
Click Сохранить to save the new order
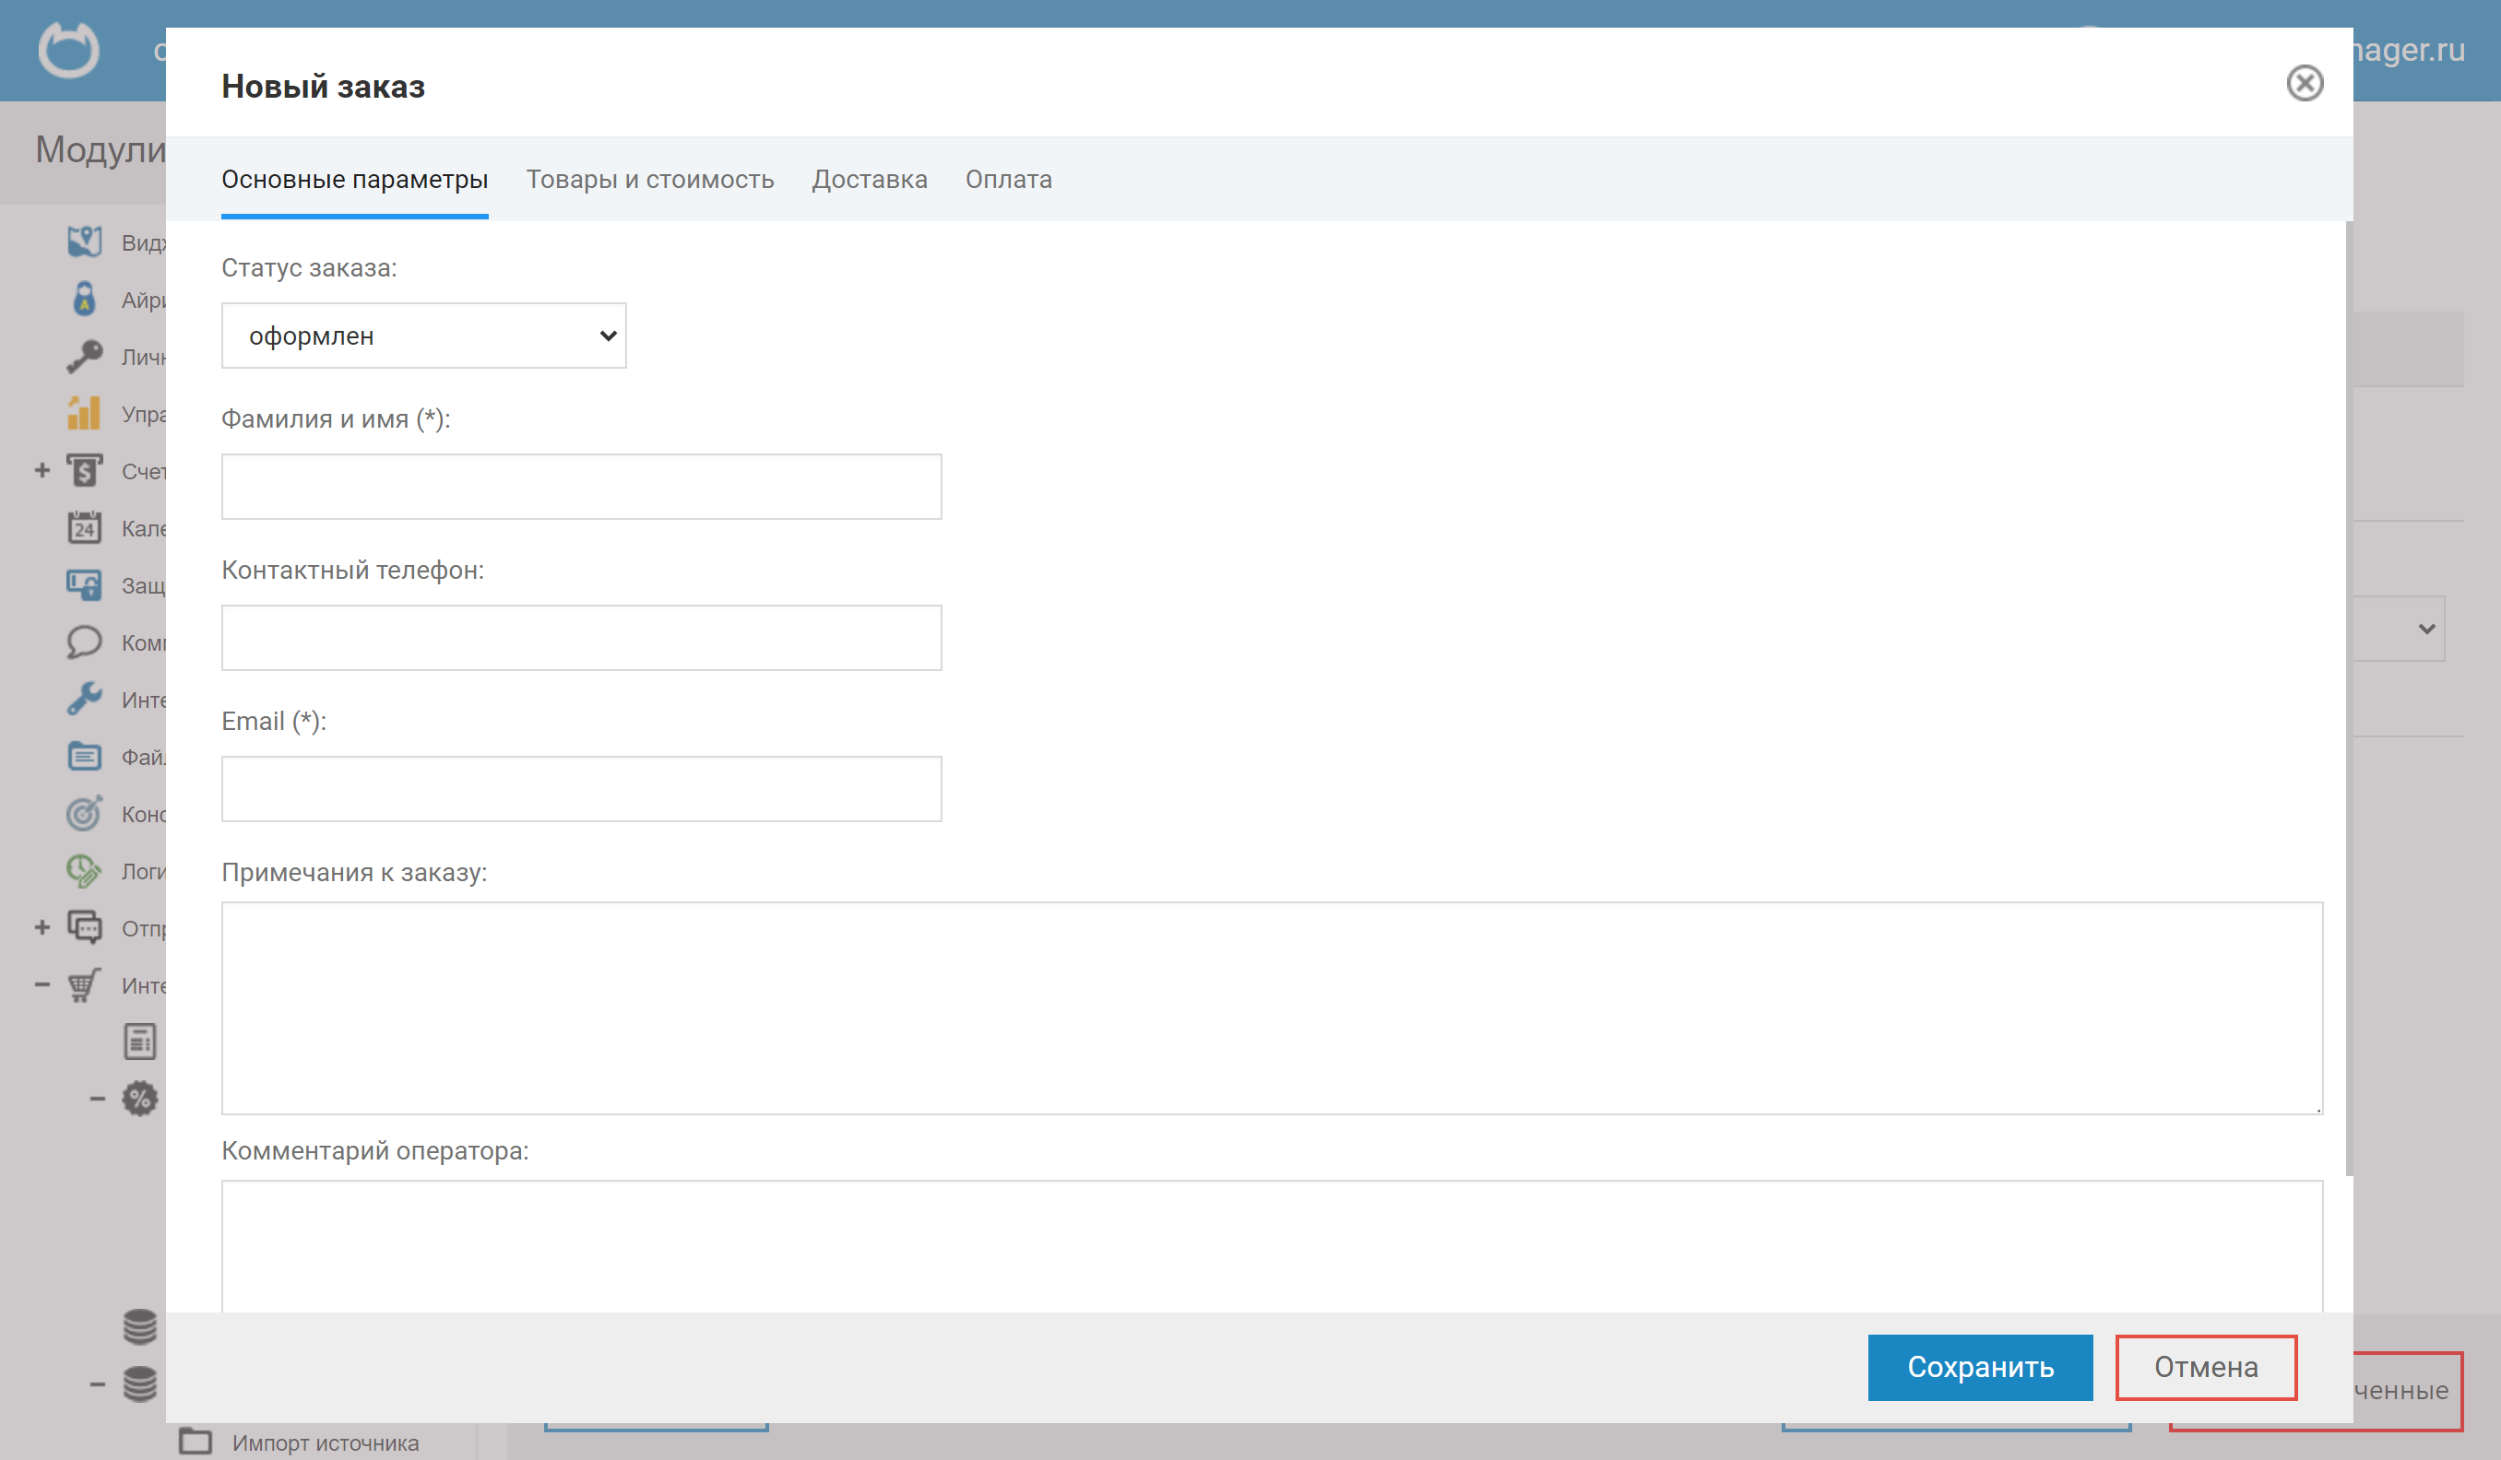pos(1980,1366)
